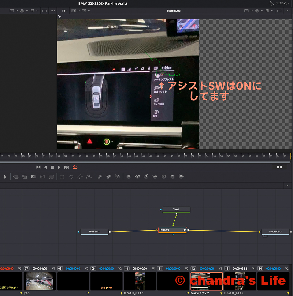Screen dimensions: 293x296
Task: Open node editor options menu
Action: click(288, 186)
